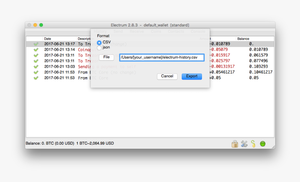Viewport: 300px width, 182px height.
Task: Click amount -0.015917
Action: click(219, 55)
